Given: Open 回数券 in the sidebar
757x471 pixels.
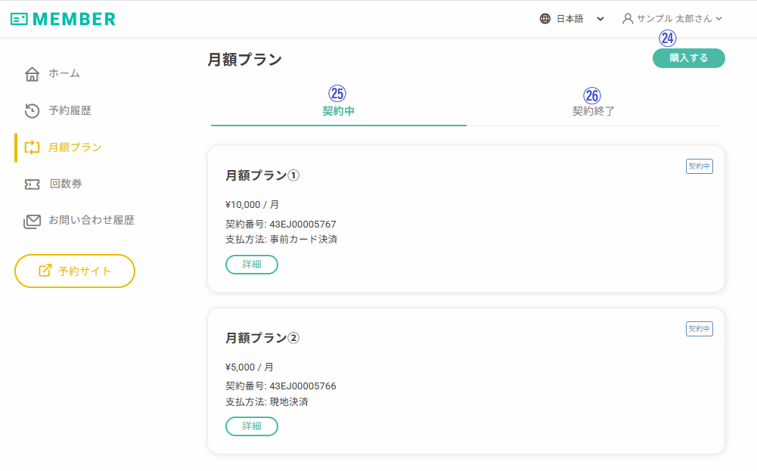Looking at the screenshot, I should [x=53, y=184].
